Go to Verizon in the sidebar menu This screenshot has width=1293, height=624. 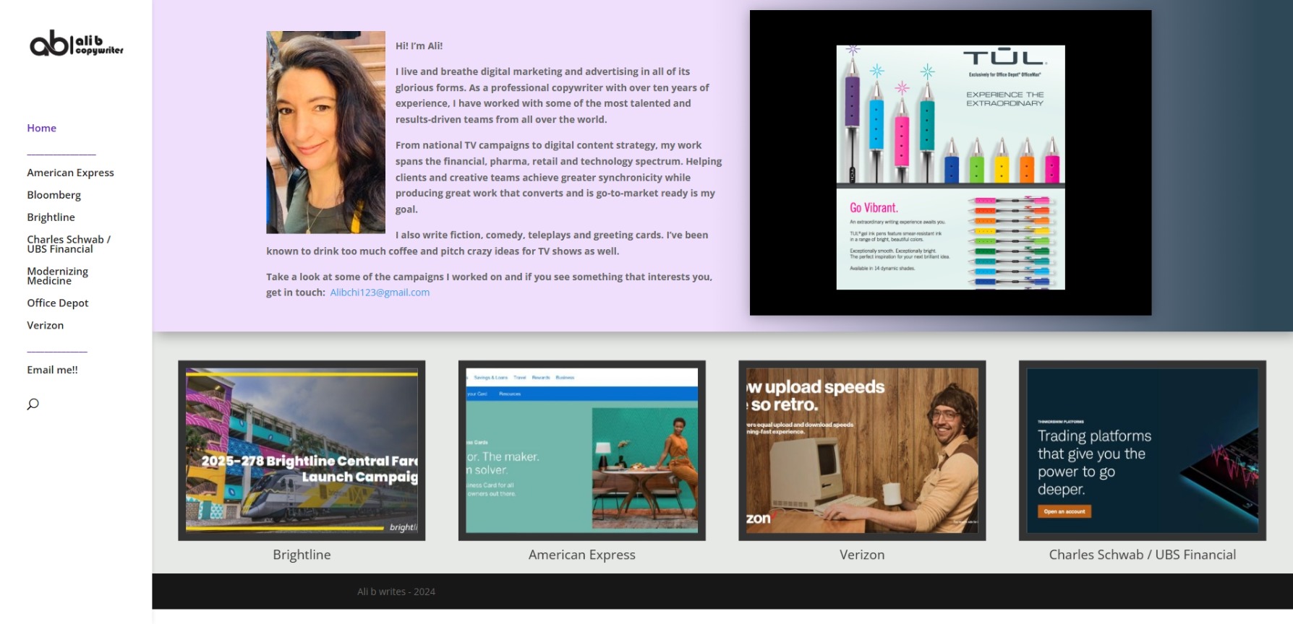[45, 326]
